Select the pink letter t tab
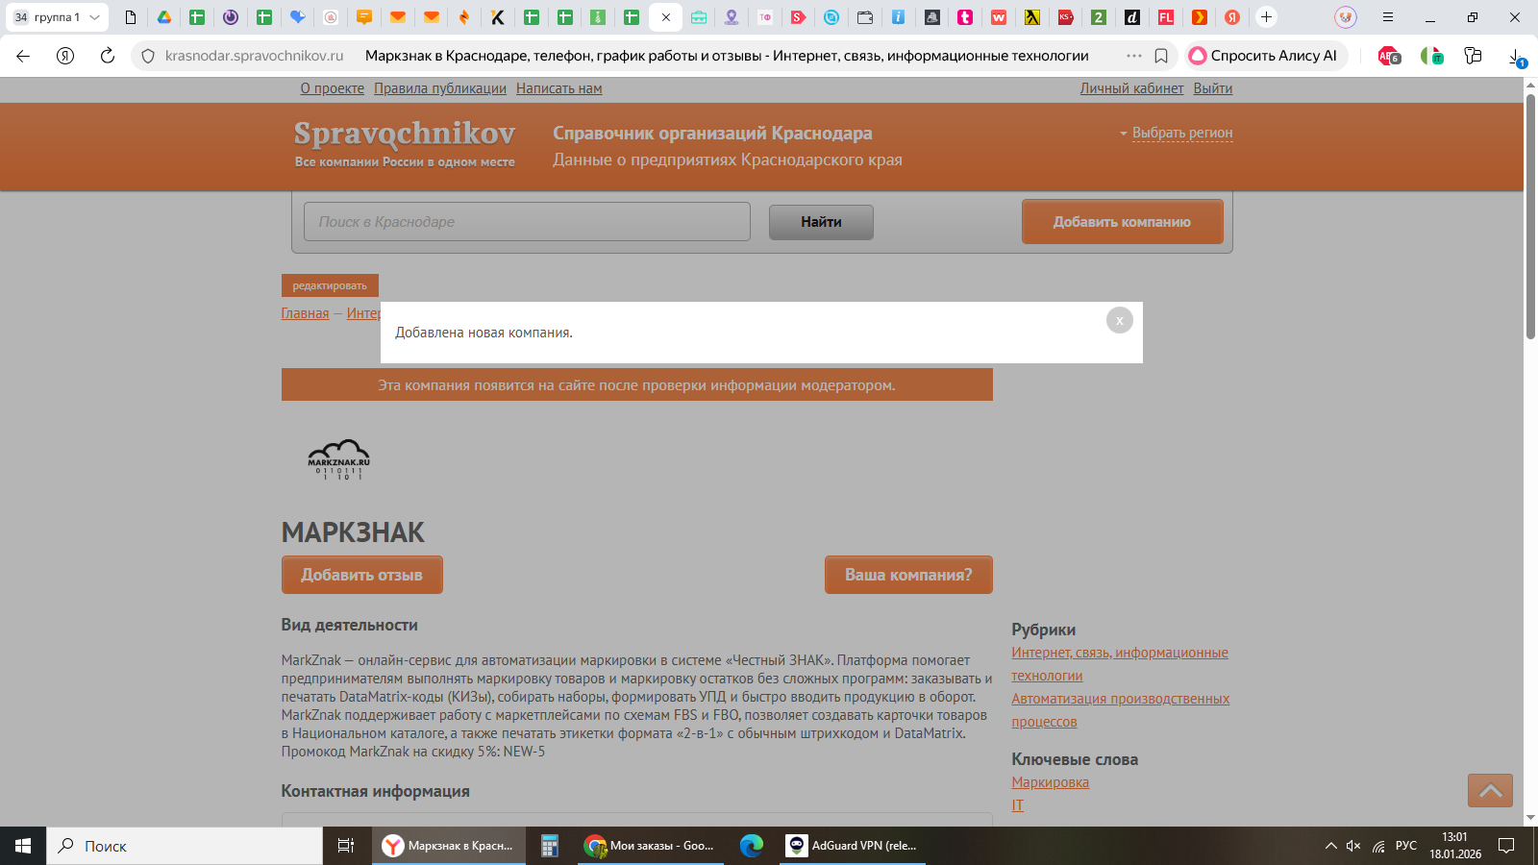Image resolution: width=1538 pixels, height=865 pixels. pyautogui.click(x=965, y=17)
